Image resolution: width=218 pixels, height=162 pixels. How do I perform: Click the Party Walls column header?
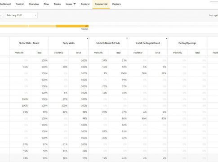point(69,43)
